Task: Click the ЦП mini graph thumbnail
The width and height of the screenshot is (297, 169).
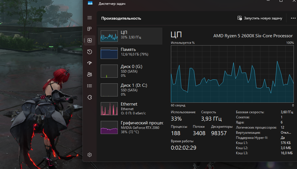Action: click(109, 36)
